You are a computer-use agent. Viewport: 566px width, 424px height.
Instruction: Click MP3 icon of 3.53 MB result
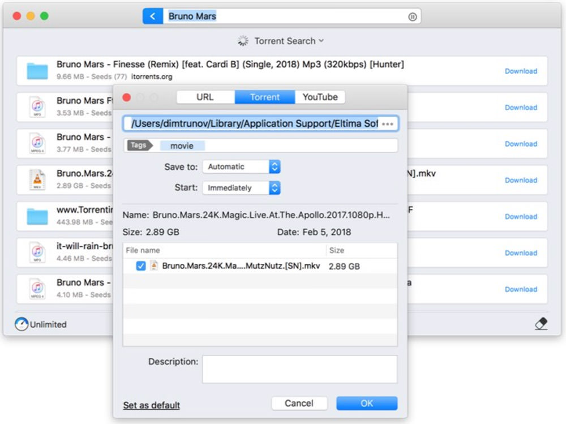tap(37, 107)
